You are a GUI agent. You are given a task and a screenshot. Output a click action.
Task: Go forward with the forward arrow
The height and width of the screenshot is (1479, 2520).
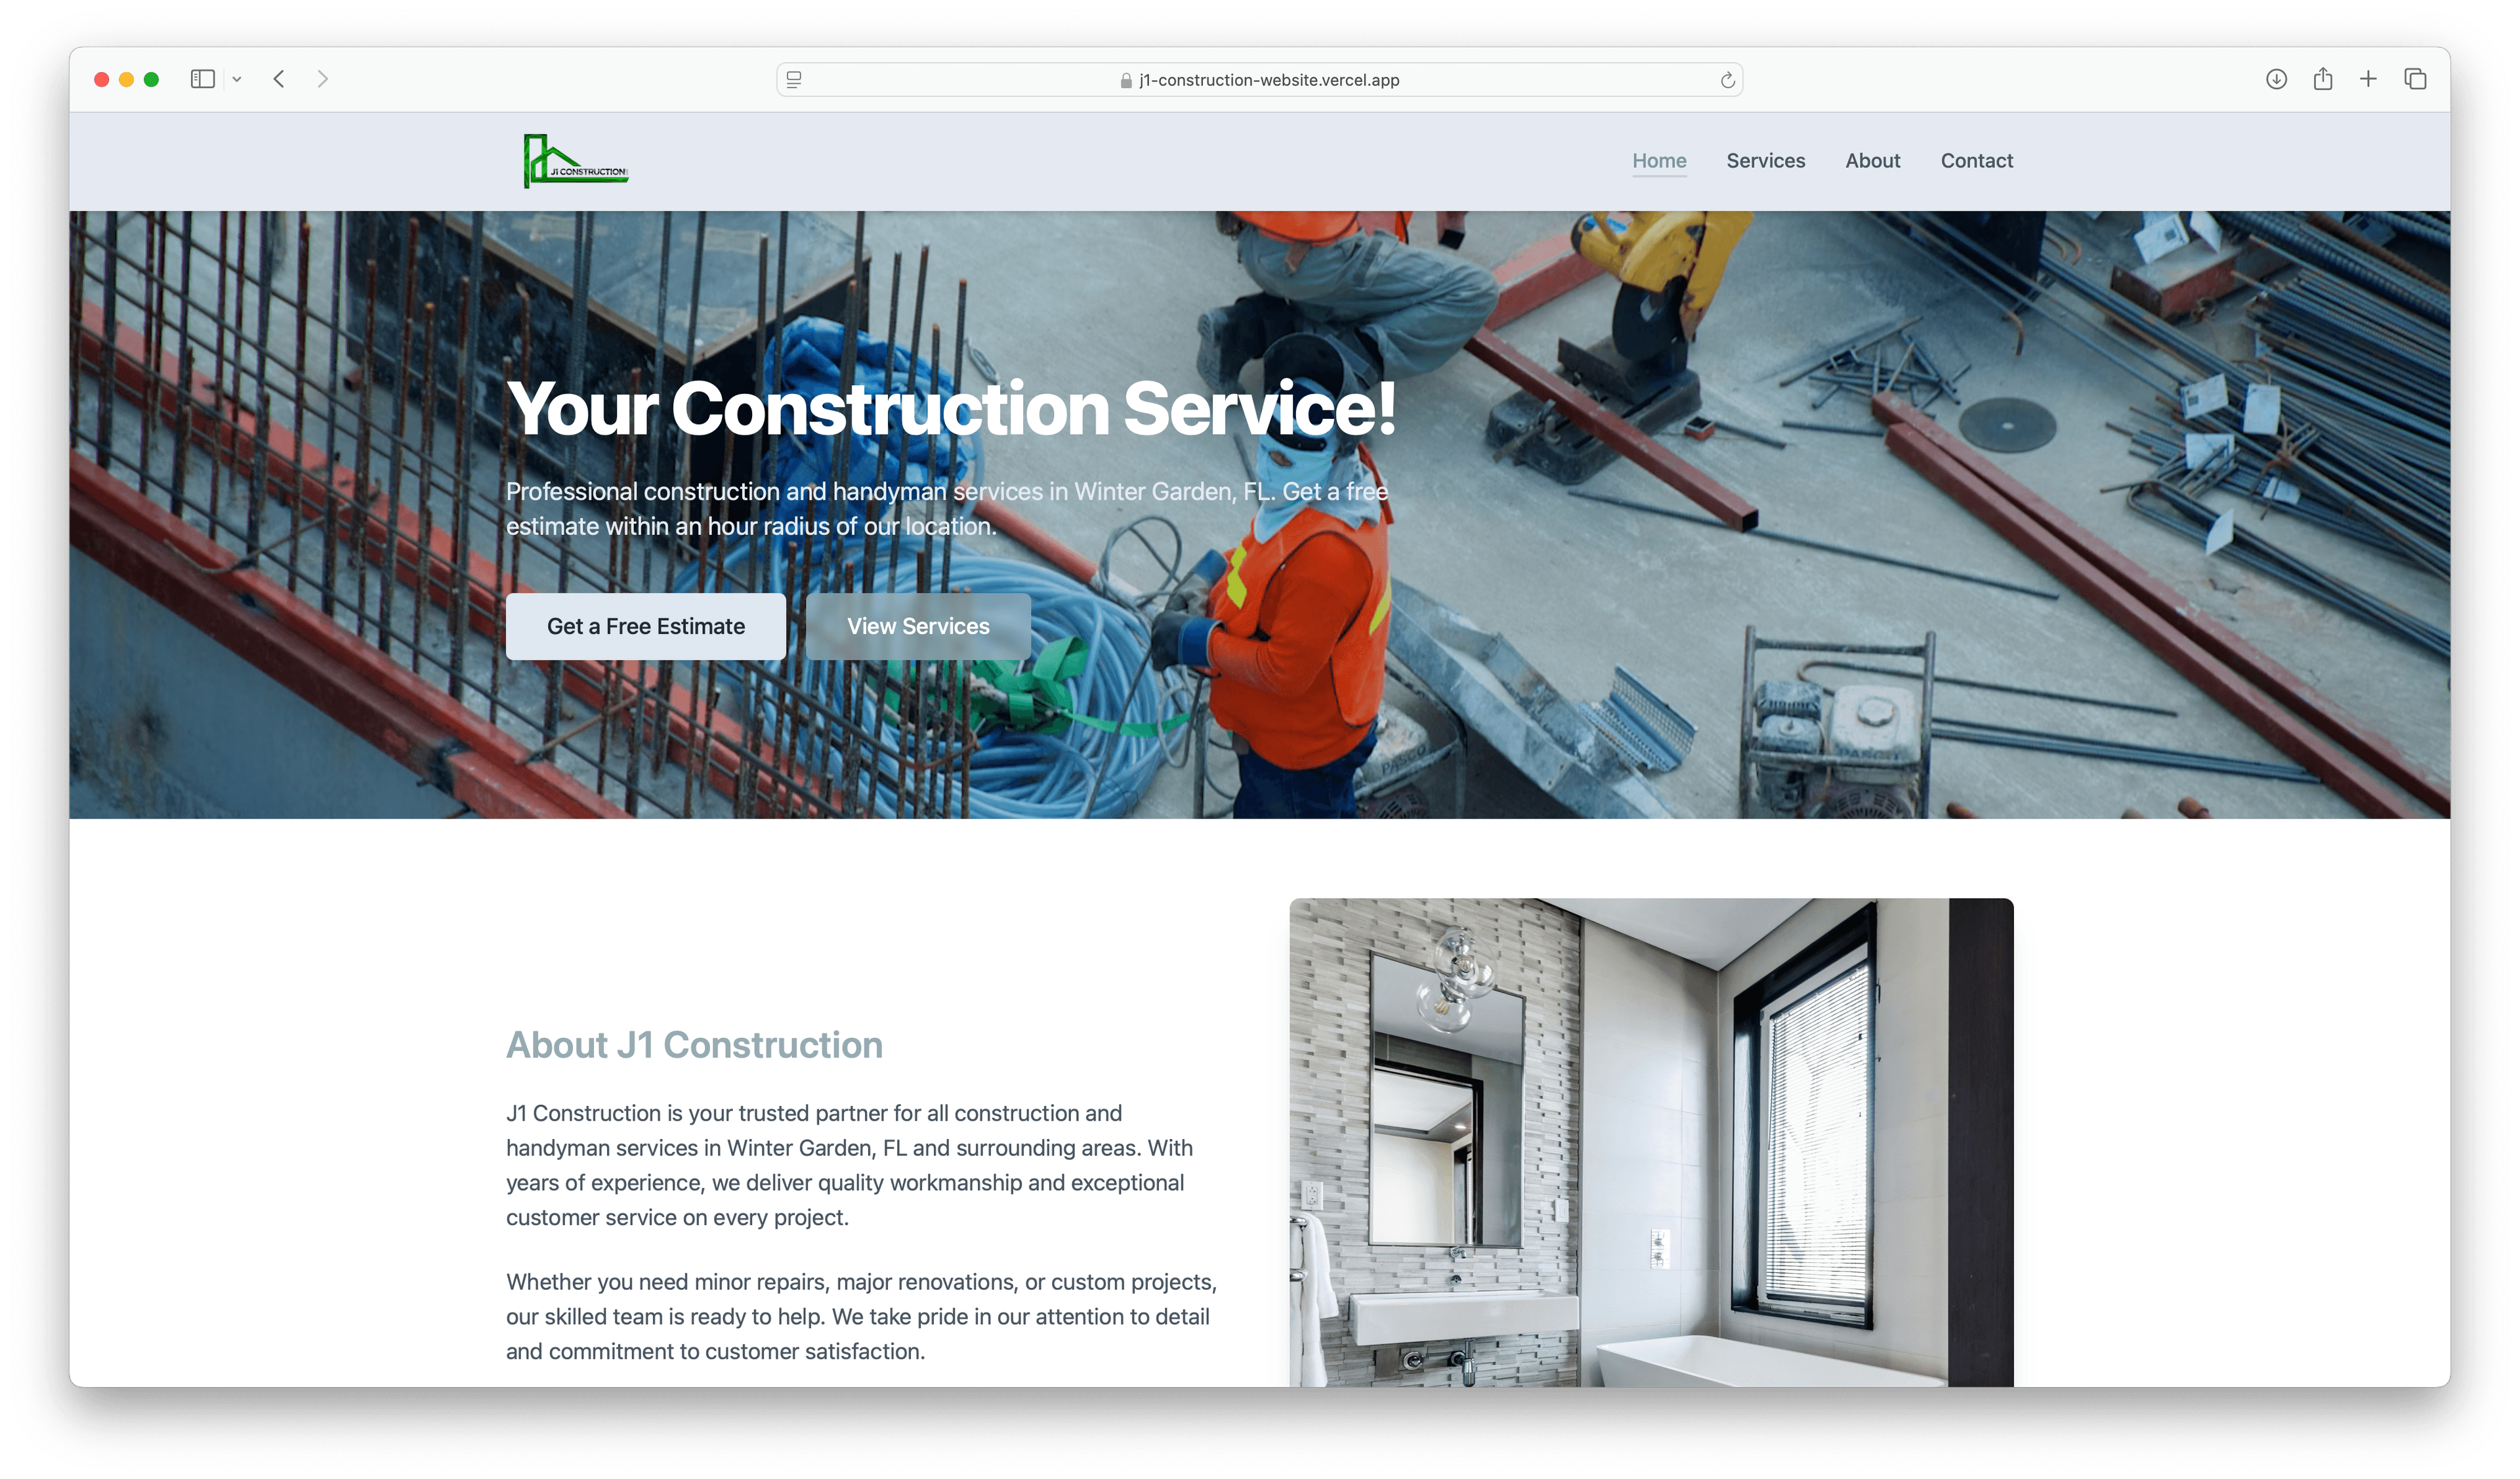(322, 79)
